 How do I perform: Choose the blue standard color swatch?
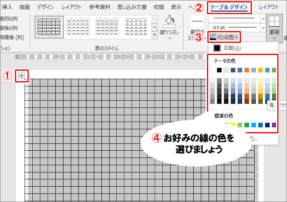pos(260,125)
